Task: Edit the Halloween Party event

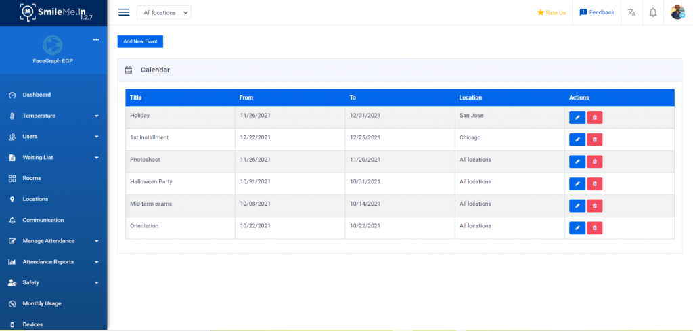Action: [x=577, y=184]
